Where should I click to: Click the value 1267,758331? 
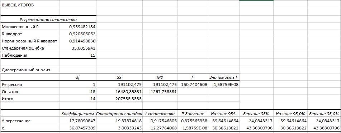tap(164, 92)
